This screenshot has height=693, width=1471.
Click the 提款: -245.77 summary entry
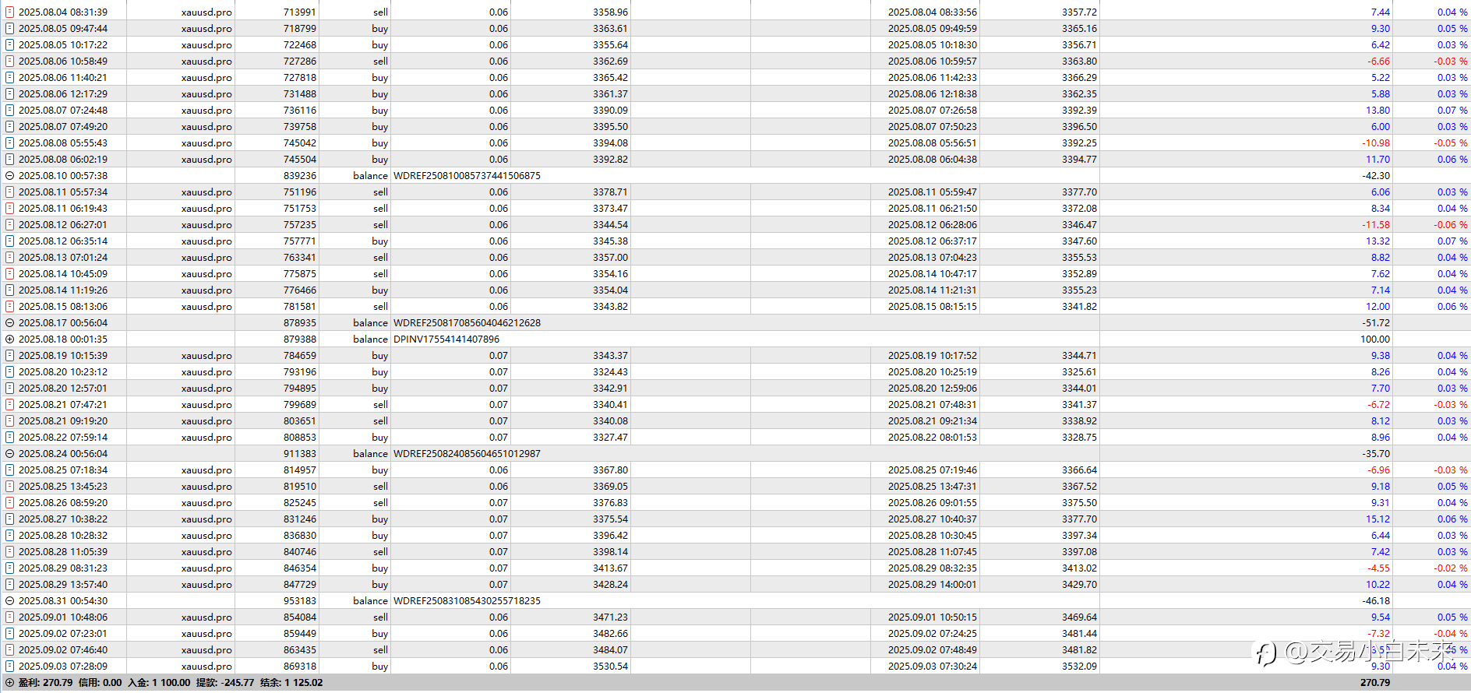tap(225, 682)
